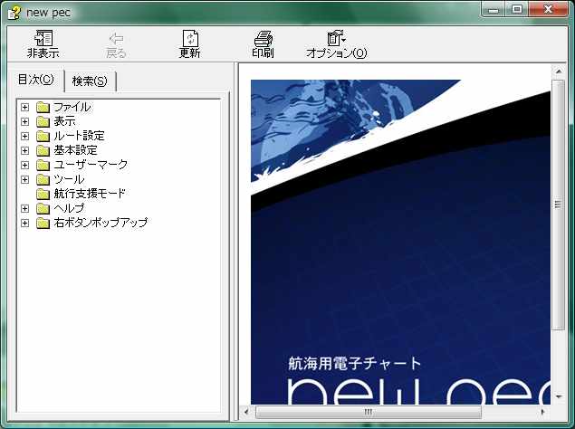Screen dimensions: 575x429
Task: Open the 基本設定 topic label
Action: coord(75,150)
